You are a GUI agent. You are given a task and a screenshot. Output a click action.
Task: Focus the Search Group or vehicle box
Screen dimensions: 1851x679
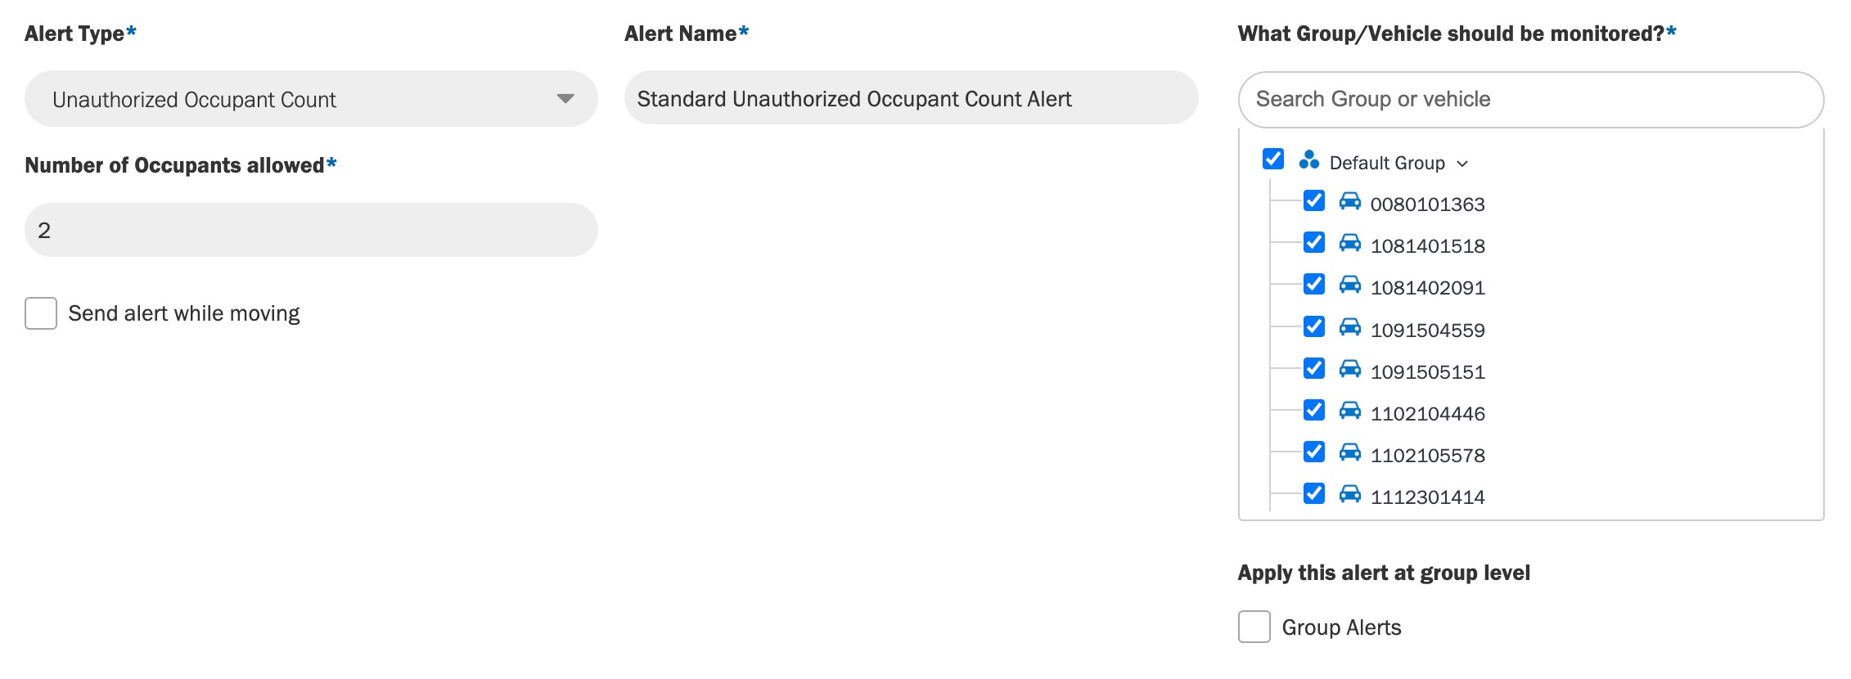[1531, 99]
